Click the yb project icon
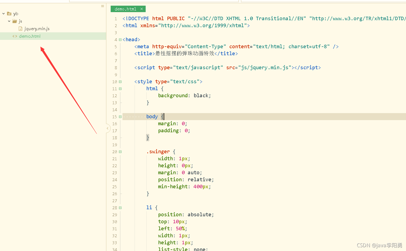Image resolution: width=406 pixels, height=251 pixels. click(x=9, y=13)
